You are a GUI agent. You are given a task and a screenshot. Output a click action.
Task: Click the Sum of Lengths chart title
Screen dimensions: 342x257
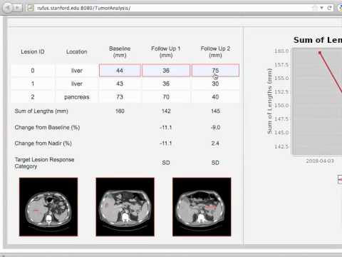point(318,40)
